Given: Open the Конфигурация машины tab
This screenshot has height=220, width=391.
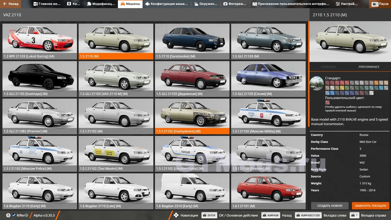Looking at the screenshot, I should pyautogui.click(x=166, y=4).
